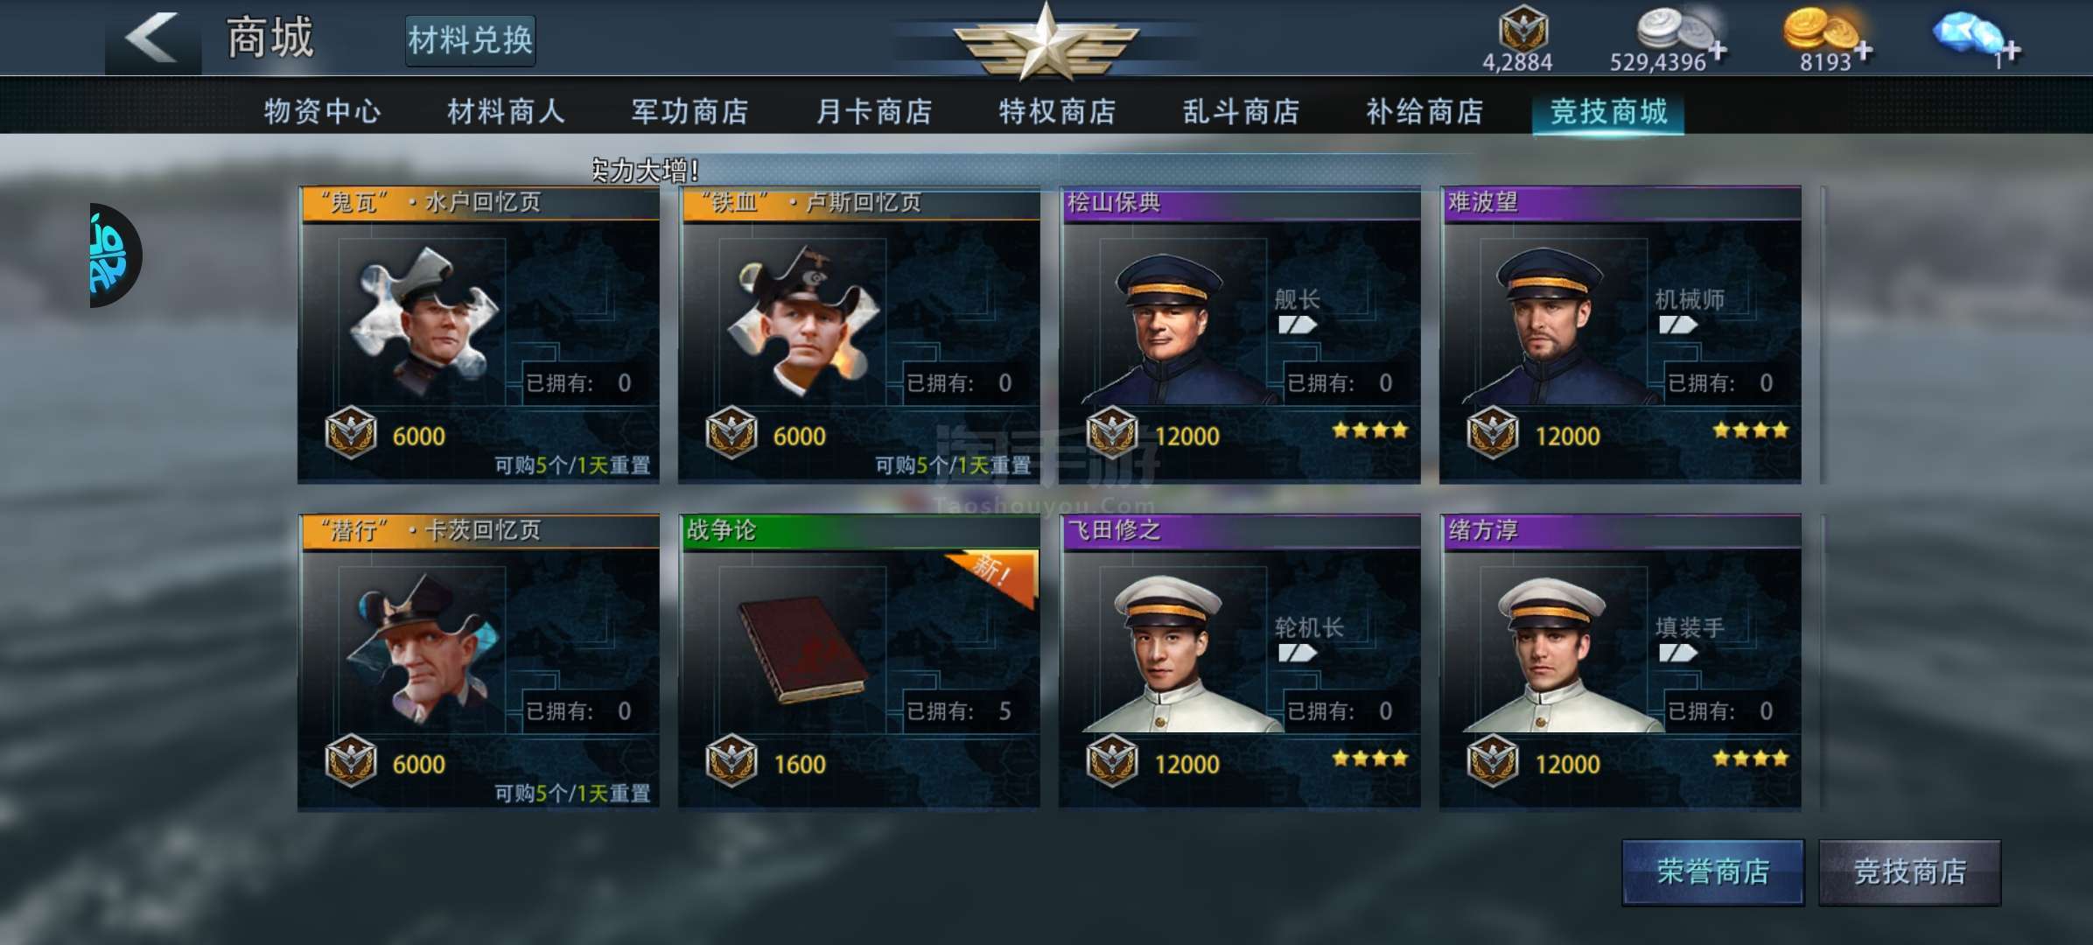Open the 补给商店 tab

pos(1424,111)
